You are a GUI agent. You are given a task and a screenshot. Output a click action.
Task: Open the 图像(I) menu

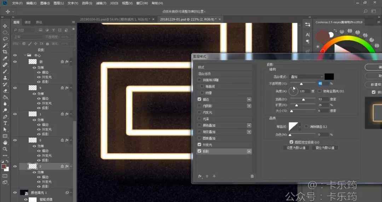click(45, 3)
